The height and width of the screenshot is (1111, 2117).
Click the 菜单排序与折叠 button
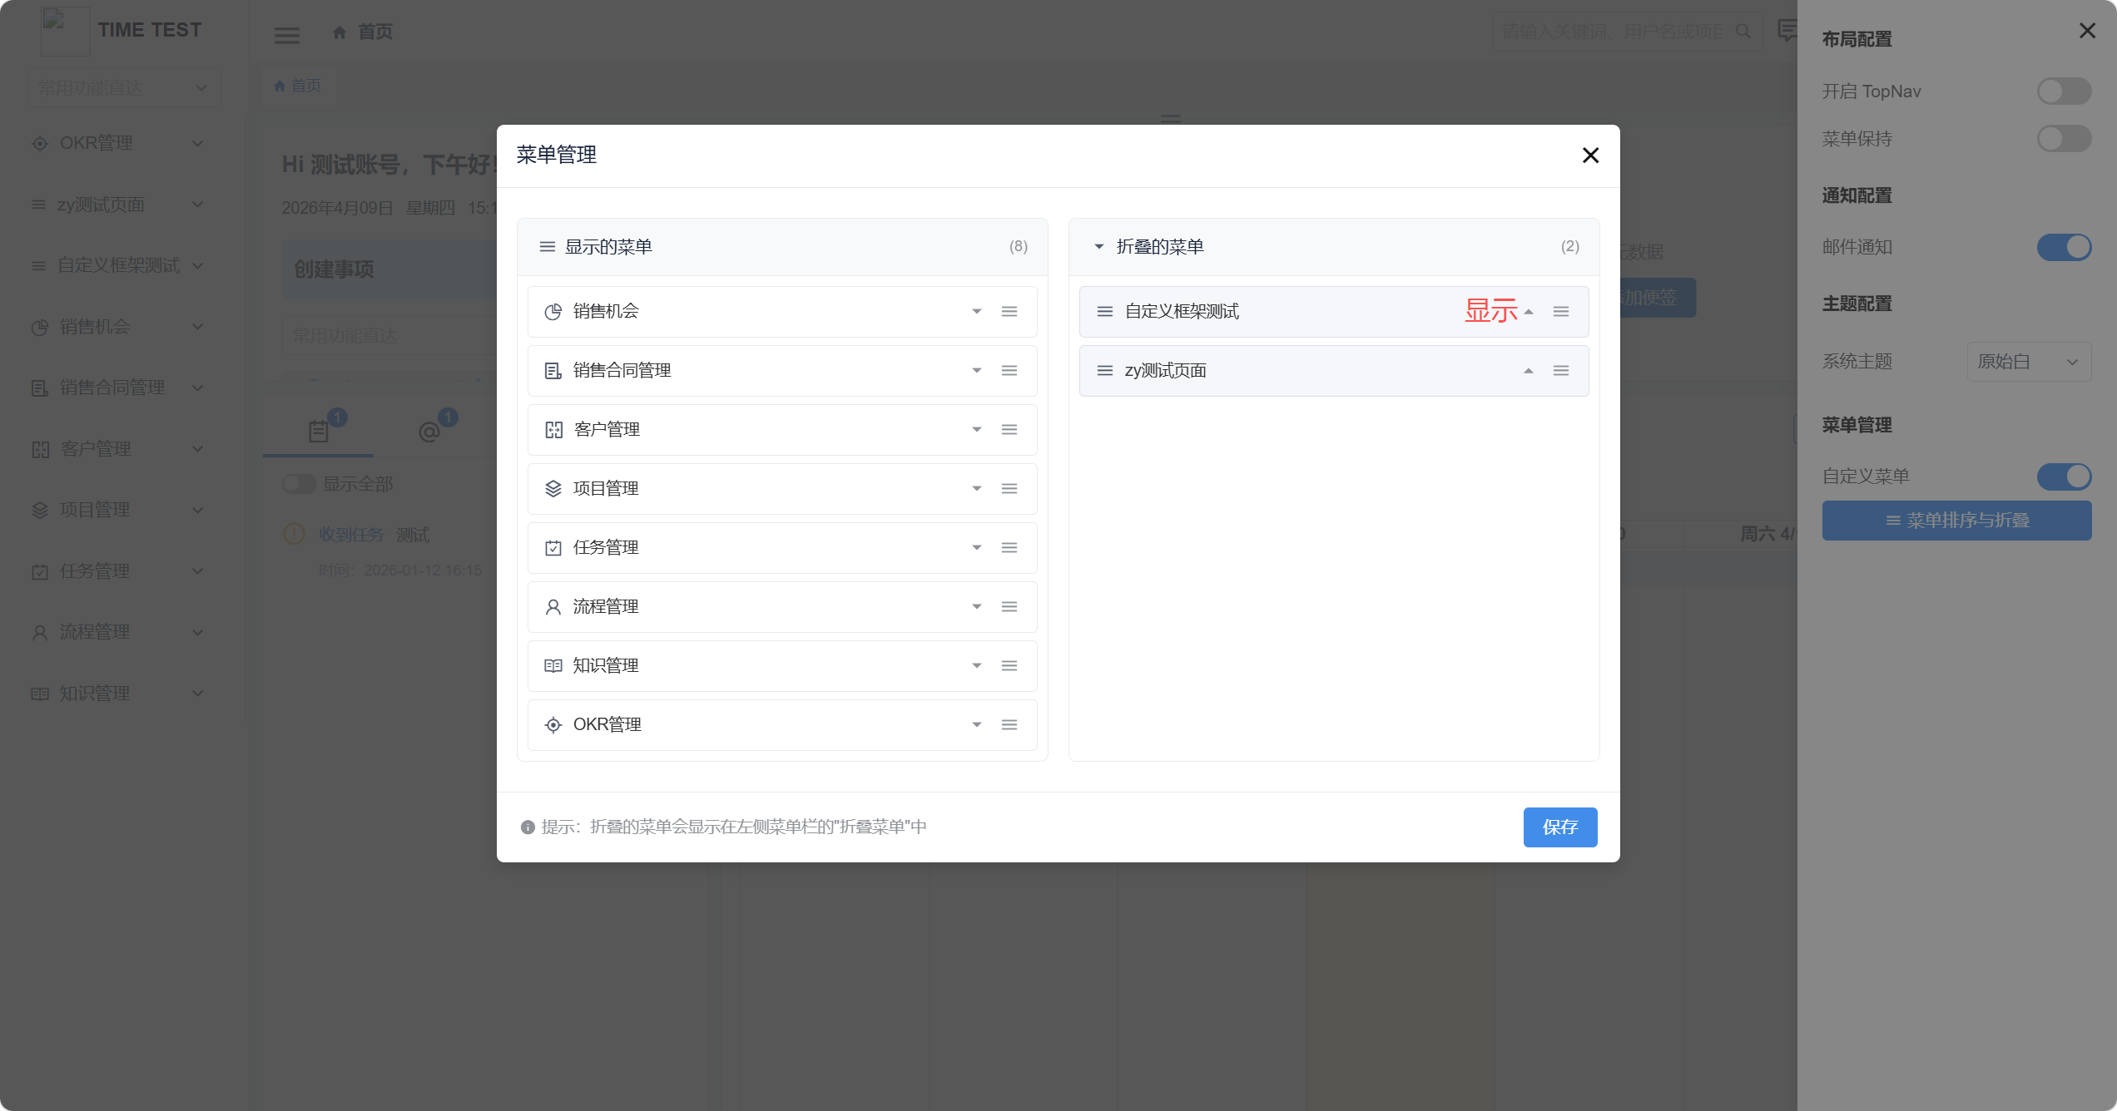coord(1956,521)
